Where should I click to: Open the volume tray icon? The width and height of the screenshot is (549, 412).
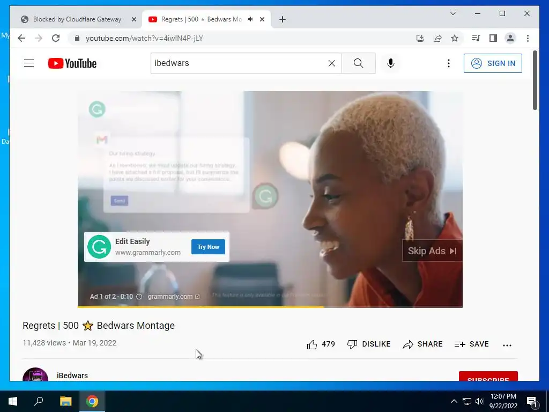coord(479,401)
